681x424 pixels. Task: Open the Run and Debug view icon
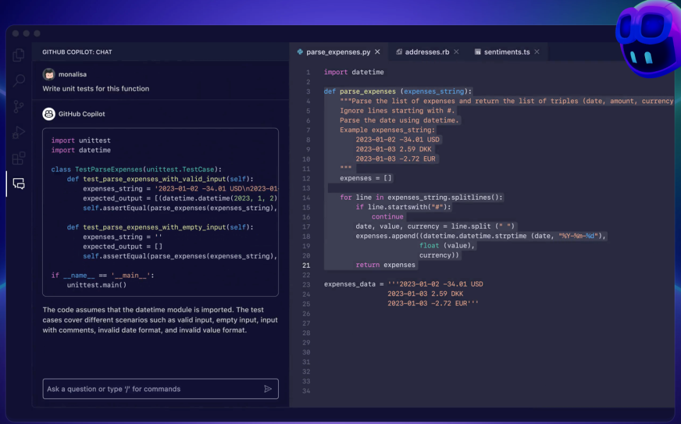[x=19, y=132]
